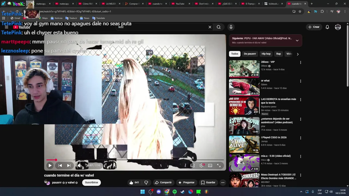Enter fullscreen with the player's corner icon

219,166
